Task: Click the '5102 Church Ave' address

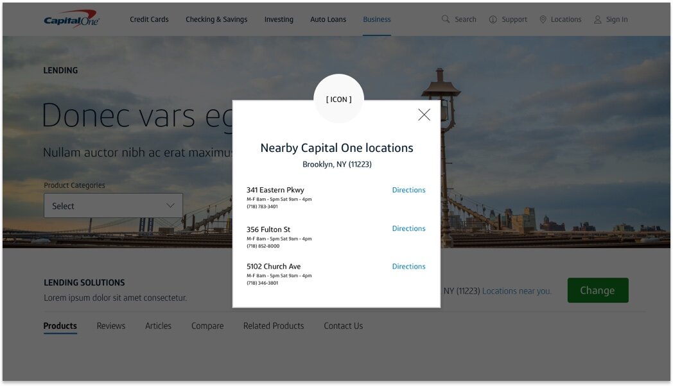Action: [274, 267]
